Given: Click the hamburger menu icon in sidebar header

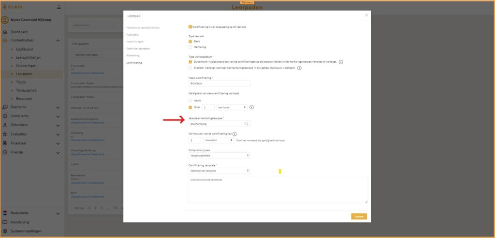Looking at the screenshot, I should pyautogui.click(x=58, y=7).
